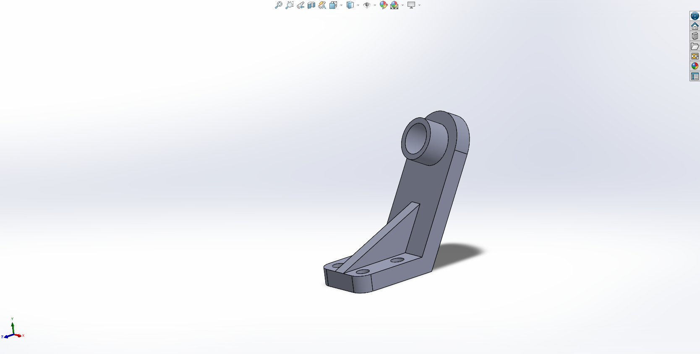Open Dynamic Annotation Views
Image resolution: width=700 pixels, height=354 pixels.
pyautogui.click(x=322, y=5)
